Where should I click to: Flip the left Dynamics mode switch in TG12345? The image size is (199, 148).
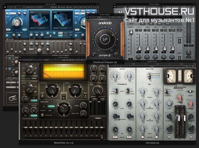[116, 91]
